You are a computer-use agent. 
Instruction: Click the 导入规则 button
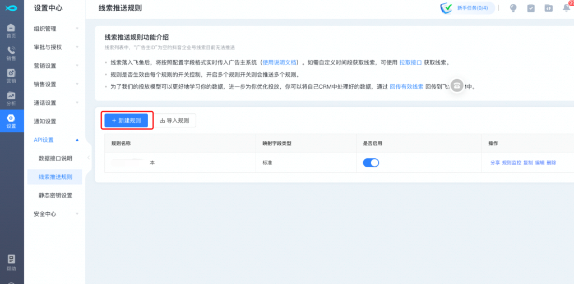coord(174,120)
